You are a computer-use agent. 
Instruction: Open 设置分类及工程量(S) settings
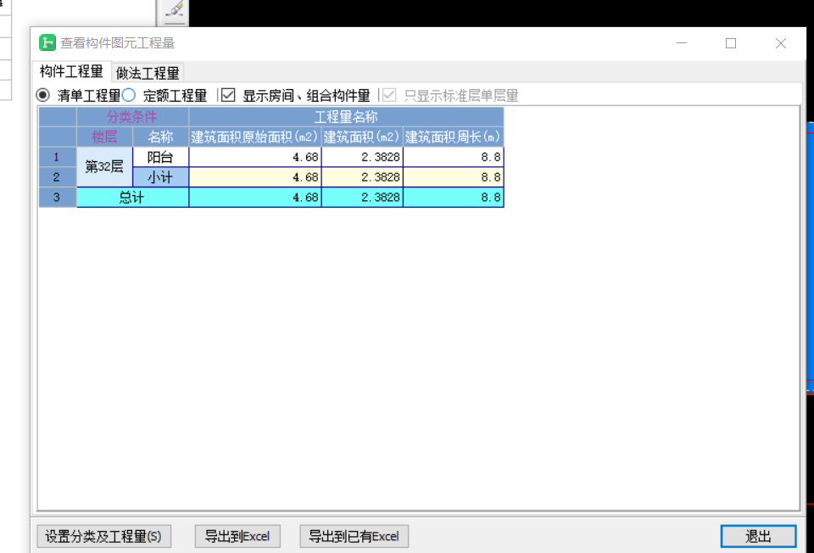[103, 536]
